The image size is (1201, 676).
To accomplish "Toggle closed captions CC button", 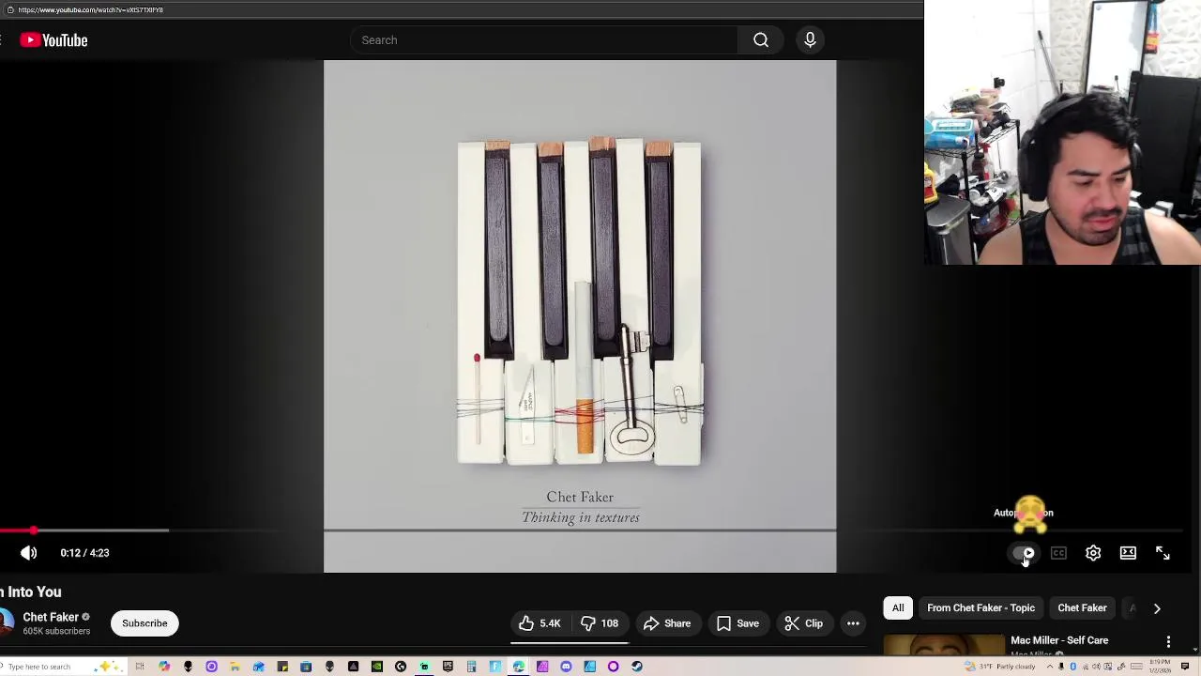I will pos(1058,553).
